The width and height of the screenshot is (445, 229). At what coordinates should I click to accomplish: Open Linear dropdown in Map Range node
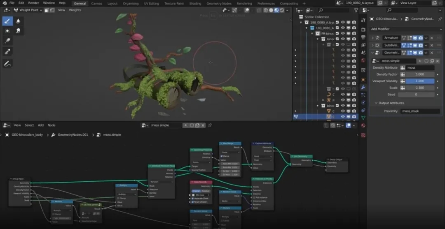pos(230,152)
